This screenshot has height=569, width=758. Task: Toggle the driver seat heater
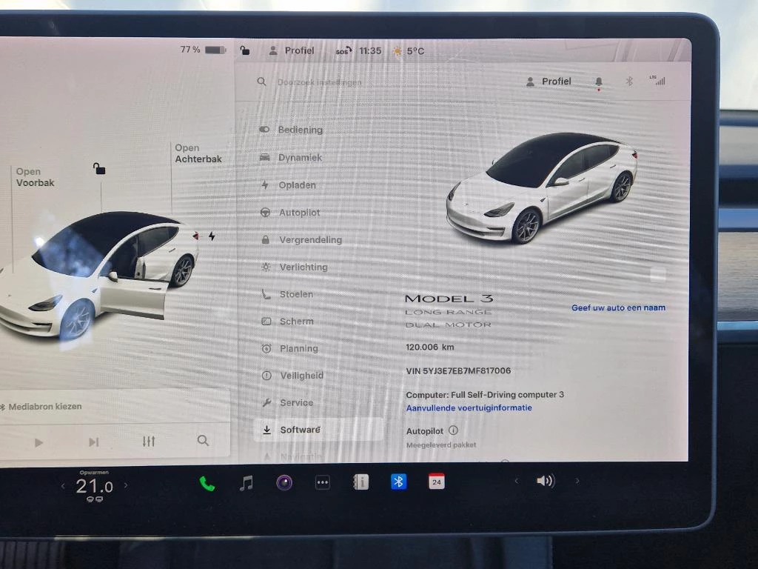point(89,499)
